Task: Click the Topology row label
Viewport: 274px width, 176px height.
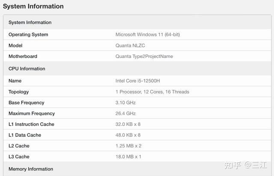Action: coord(18,92)
